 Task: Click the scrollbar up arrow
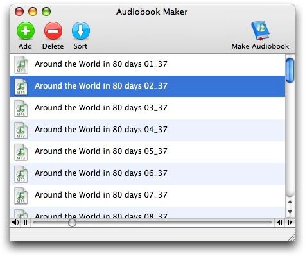pos(290,201)
